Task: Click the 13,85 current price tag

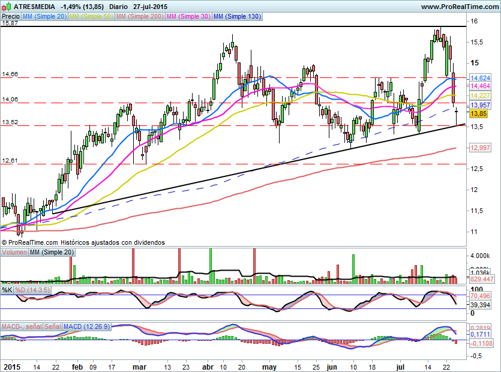Action: (x=478, y=113)
